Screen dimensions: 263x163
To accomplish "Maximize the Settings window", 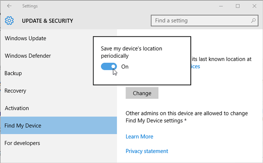I will pyautogui.click(x=238, y=6).
